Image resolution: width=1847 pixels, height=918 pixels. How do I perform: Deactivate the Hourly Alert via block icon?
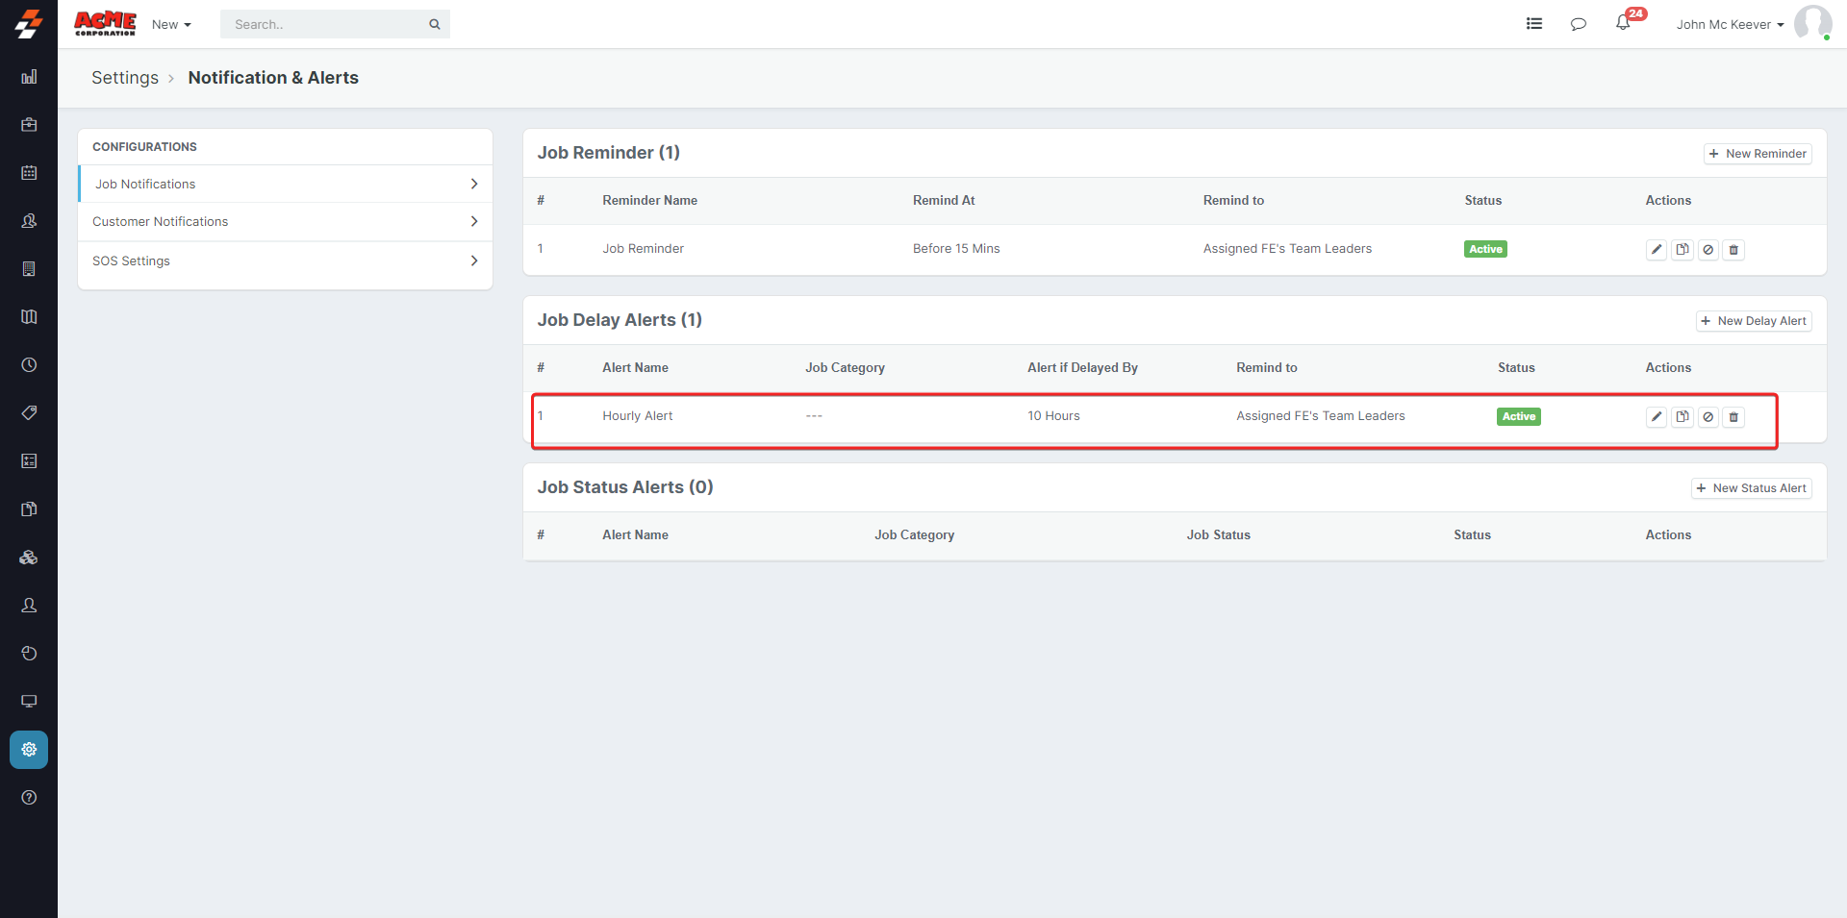(x=1708, y=417)
